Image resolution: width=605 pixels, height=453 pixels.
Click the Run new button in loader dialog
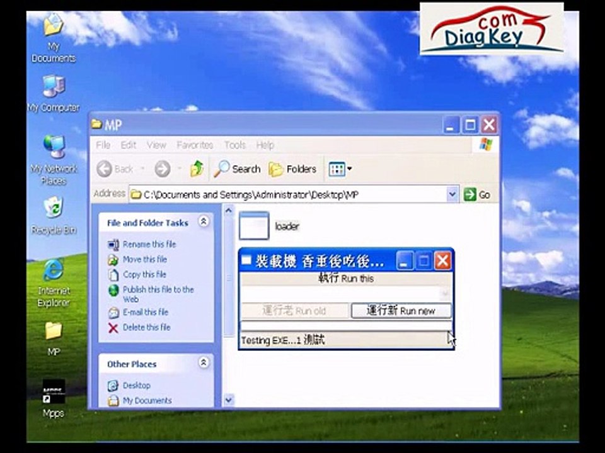(401, 310)
